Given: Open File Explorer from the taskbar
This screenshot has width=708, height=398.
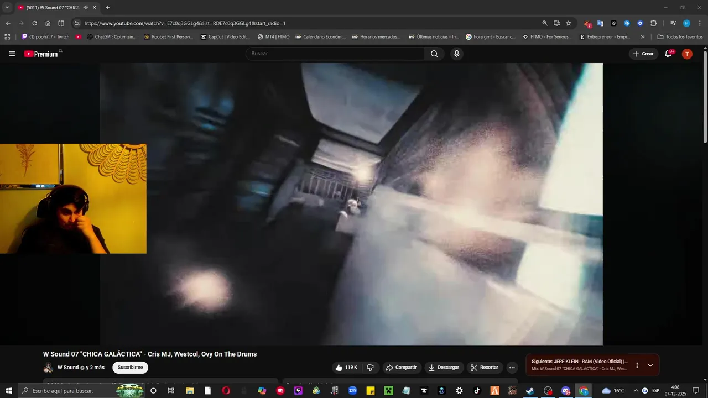Looking at the screenshot, I should point(190,391).
